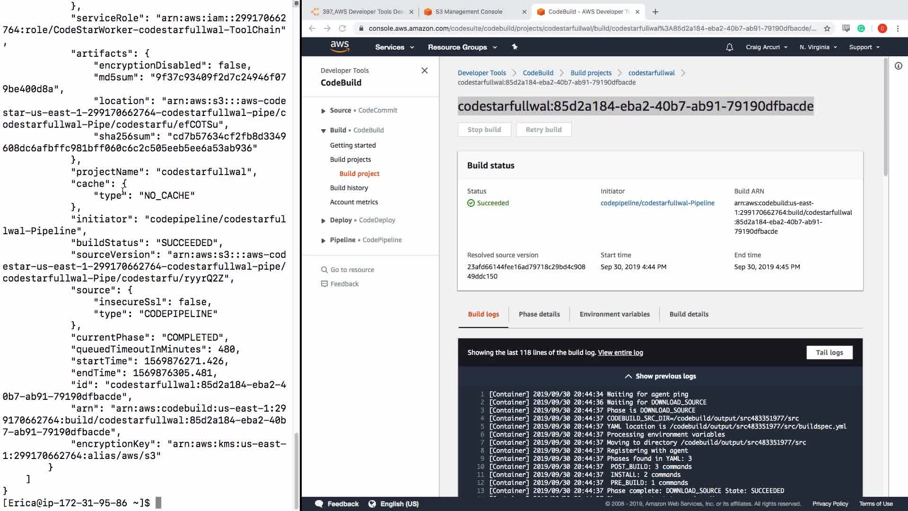
Task: Open the Services dropdown menu
Action: (394, 47)
